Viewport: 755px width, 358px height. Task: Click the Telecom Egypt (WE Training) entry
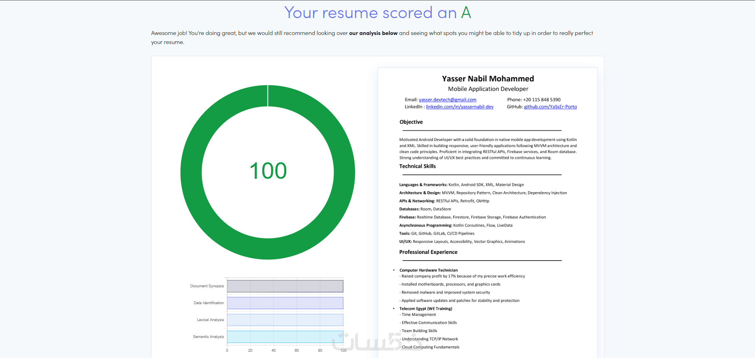[426, 309]
